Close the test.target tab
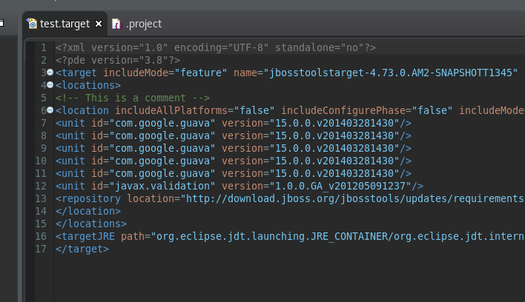The image size is (525, 302). pyautogui.click(x=99, y=24)
